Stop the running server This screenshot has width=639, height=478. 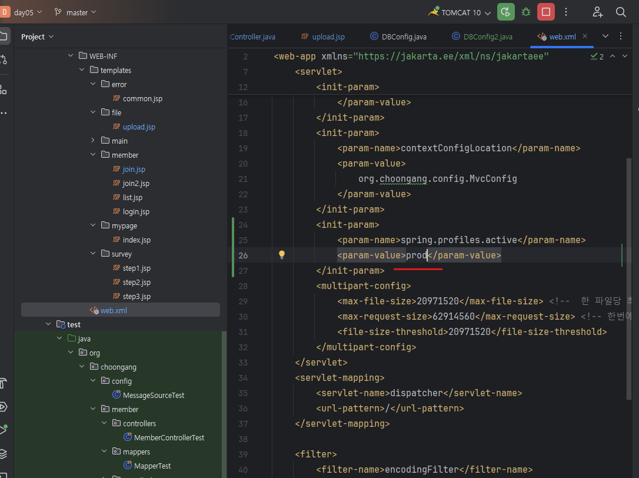(546, 12)
